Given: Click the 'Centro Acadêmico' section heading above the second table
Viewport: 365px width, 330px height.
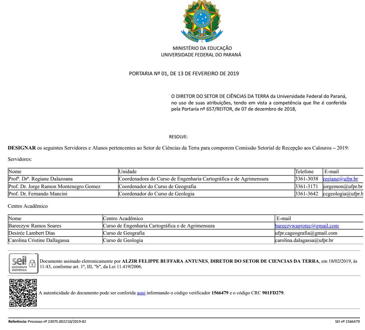Looking at the screenshot, I should click(x=28, y=206).
